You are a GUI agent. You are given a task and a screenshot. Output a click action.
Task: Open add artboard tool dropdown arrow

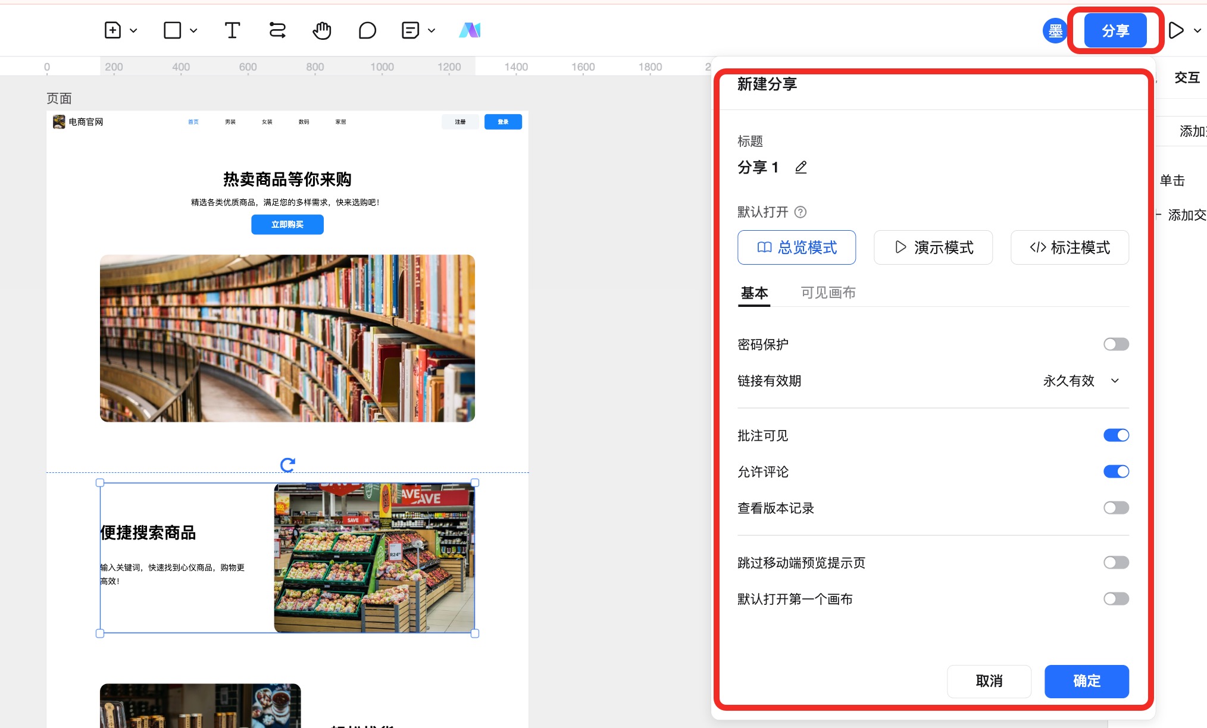pyautogui.click(x=134, y=30)
